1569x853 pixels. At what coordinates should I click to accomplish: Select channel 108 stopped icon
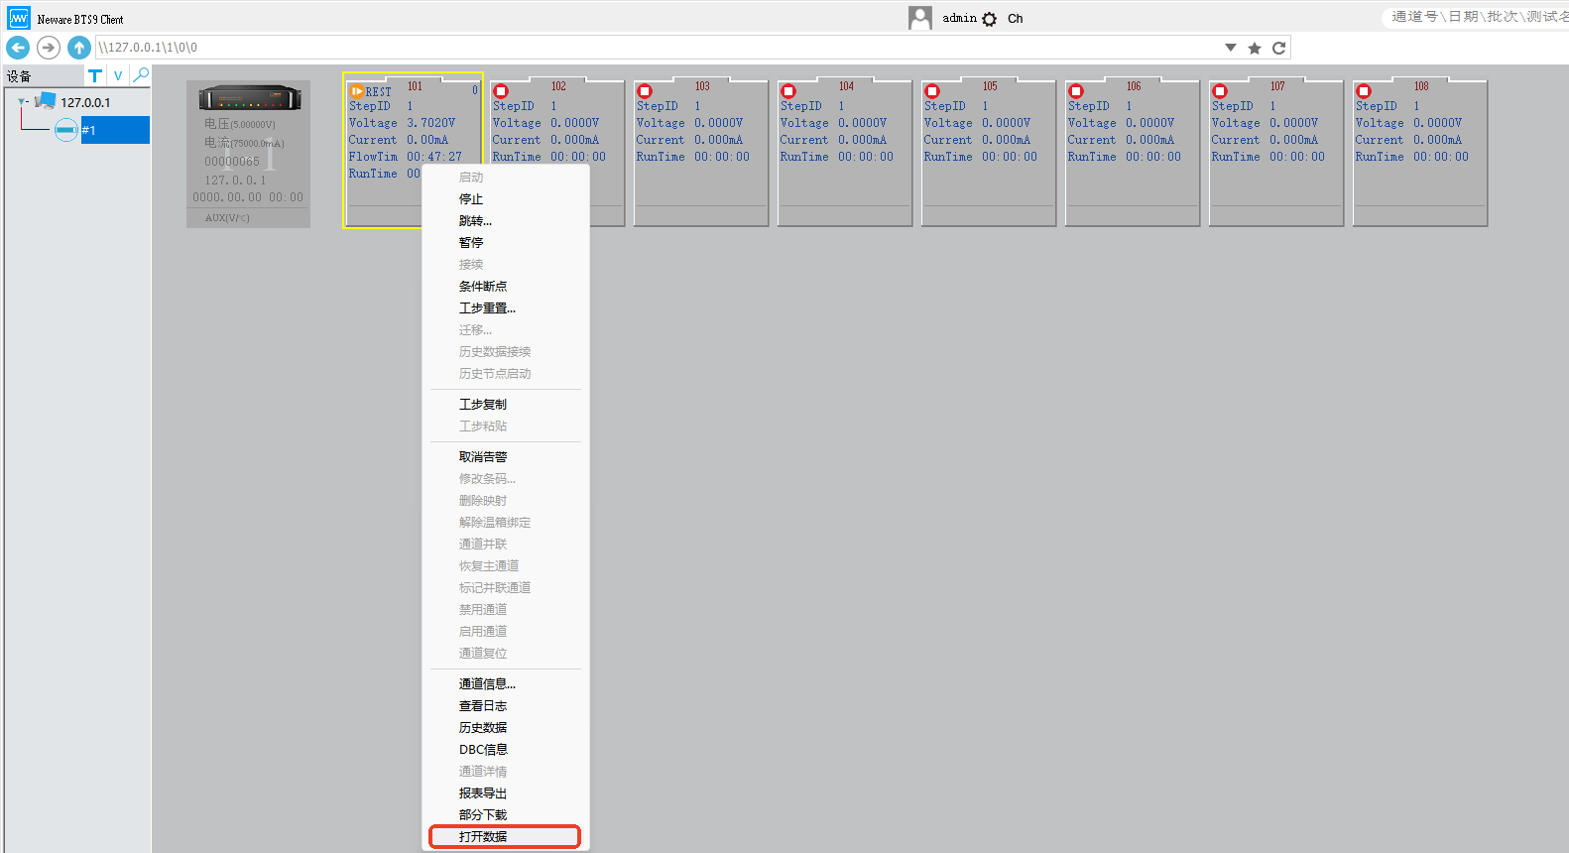coord(1363,91)
